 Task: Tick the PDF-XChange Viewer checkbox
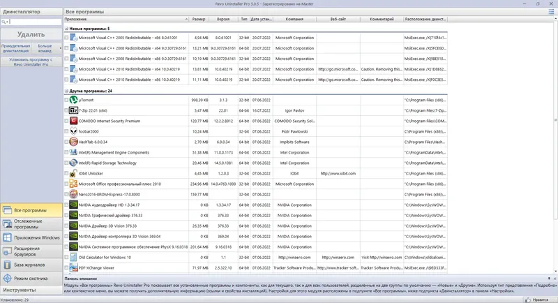[66, 268]
